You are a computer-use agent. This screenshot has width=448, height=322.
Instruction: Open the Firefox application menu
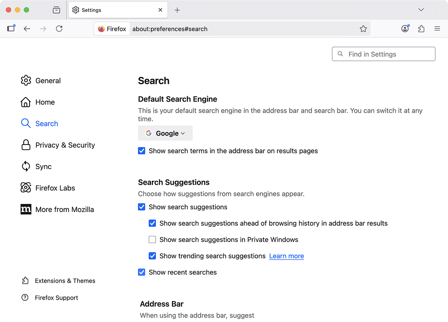coord(437,28)
